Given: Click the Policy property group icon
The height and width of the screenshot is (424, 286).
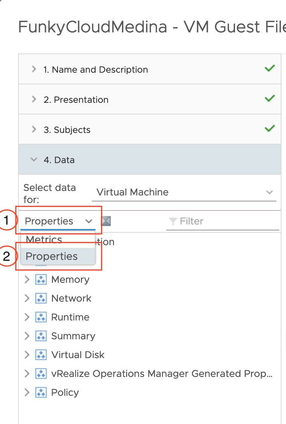Looking at the screenshot, I should (41, 392).
